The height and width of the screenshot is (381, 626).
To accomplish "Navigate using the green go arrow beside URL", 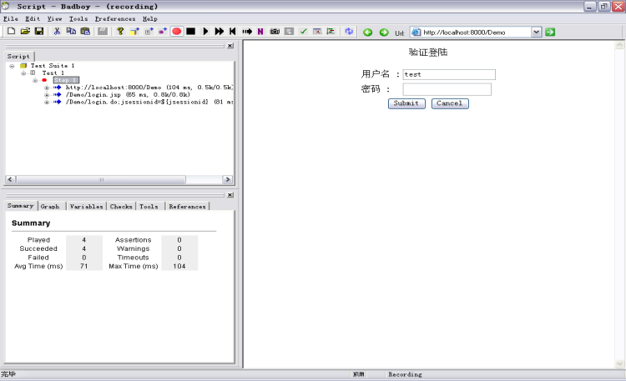I will [550, 33].
